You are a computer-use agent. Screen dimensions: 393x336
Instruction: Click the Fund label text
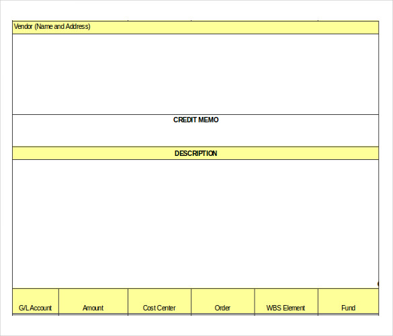348,308
